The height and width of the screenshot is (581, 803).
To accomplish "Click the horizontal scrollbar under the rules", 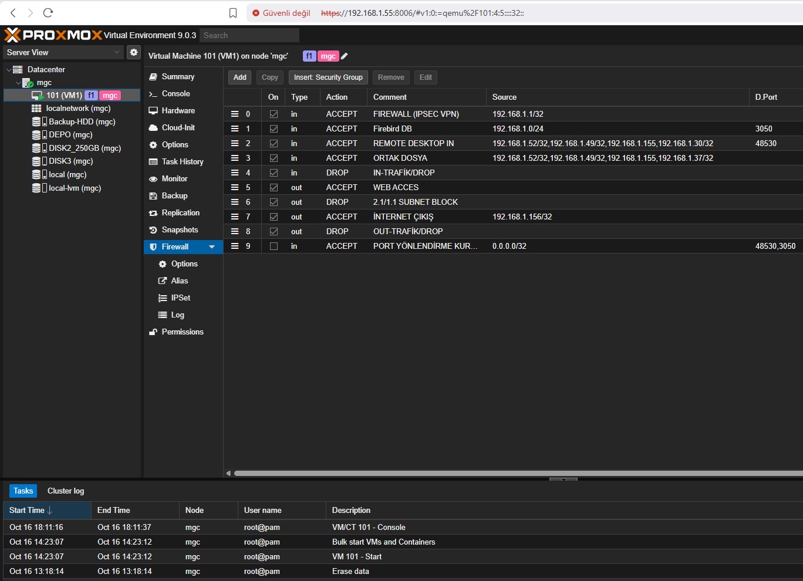I will pyautogui.click(x=517, y=473).
